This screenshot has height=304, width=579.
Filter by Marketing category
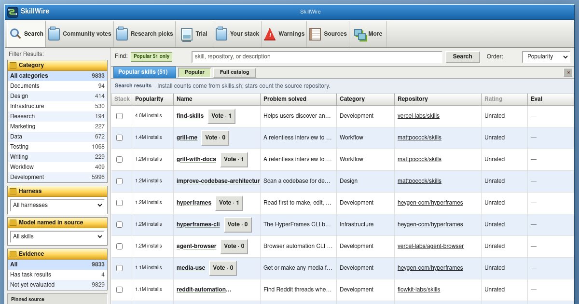pos(57,126)
